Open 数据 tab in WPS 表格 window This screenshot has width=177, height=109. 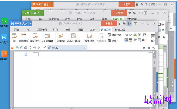pos(80,19)
